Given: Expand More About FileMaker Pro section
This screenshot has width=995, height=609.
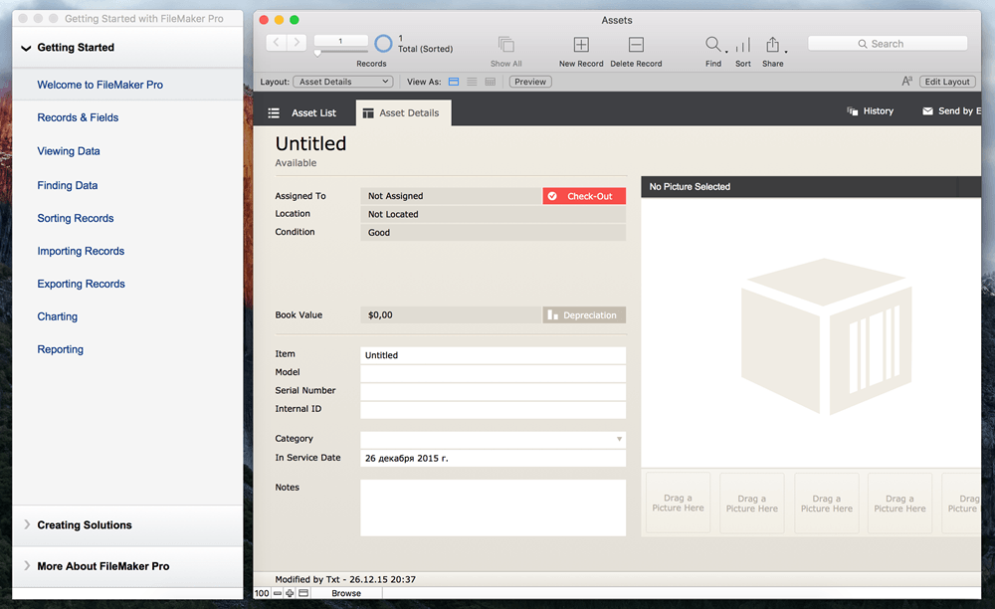Looking at the screenshot, I should (27, 566).
